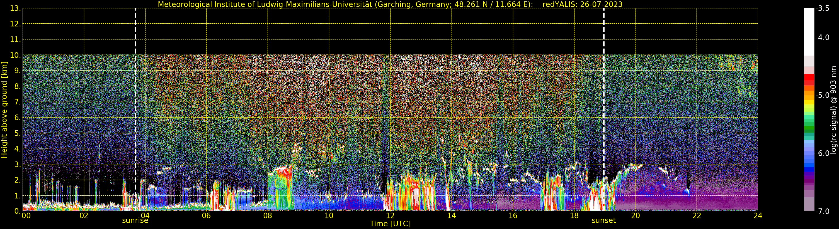Click the '02' time axis tick label
This screenshot has height=229, width=839.
pyautogui.click(x=84, y=216)
